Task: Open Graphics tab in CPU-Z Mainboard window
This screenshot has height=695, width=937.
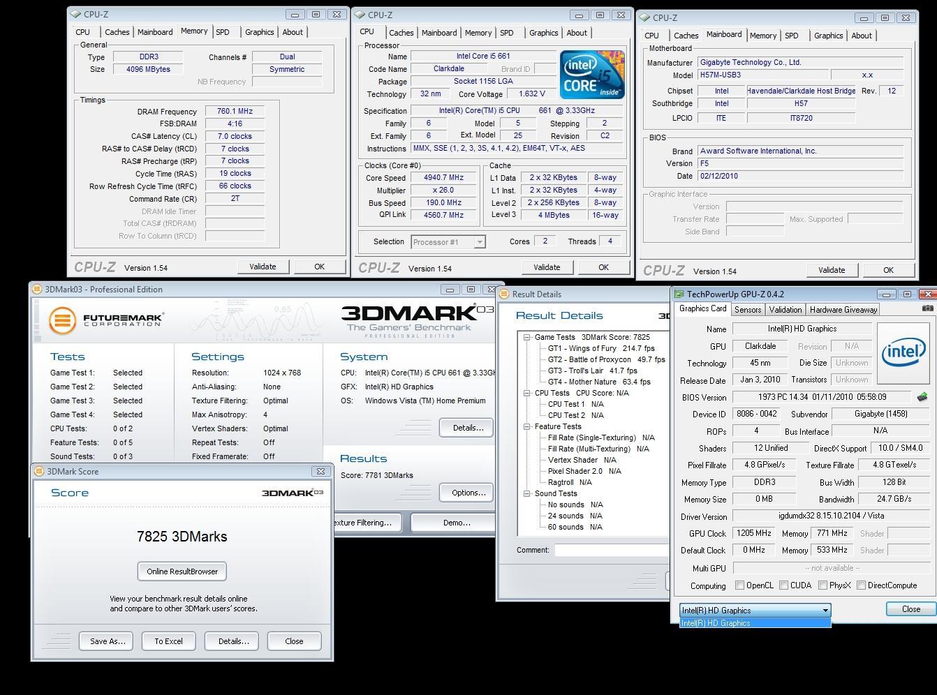Action: coord(828,36)
